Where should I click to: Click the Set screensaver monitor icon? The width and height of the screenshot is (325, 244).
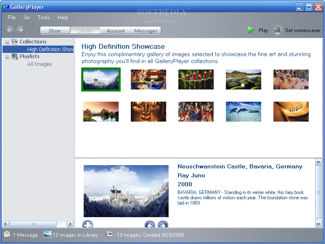[277, 30]
